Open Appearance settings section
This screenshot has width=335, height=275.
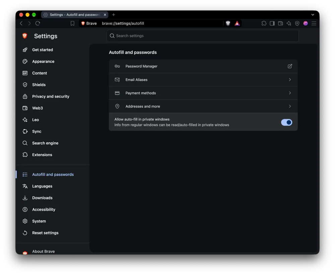(x=43, y=62)
